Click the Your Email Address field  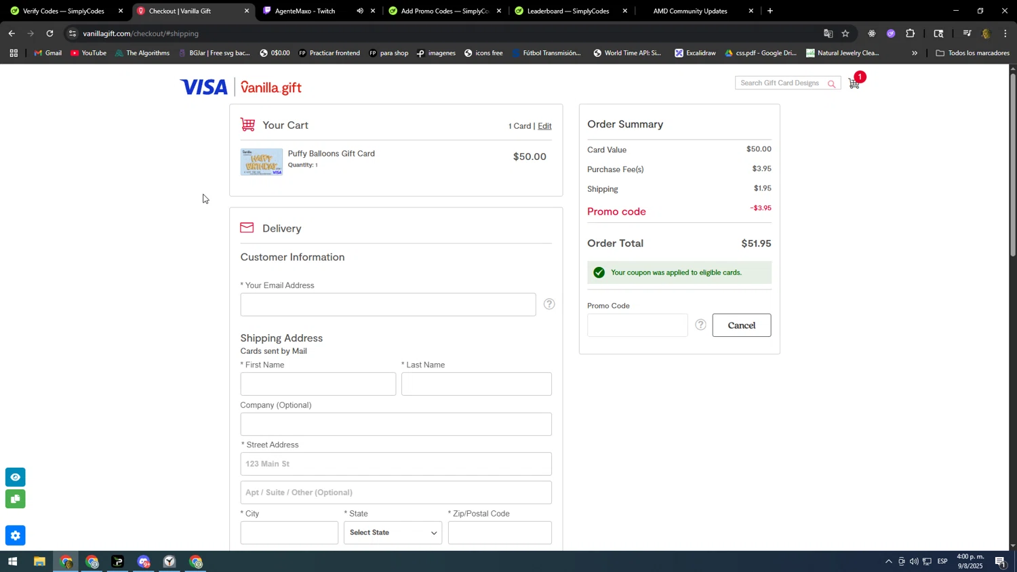click(x=388, y=305)
